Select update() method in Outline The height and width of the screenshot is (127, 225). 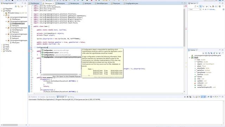click(202, 81)
